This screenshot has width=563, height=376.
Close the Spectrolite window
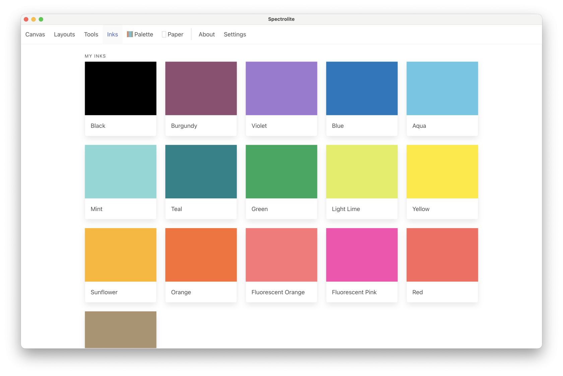[x=26, y=19]
